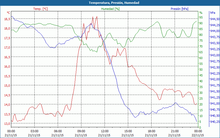
Task: Click the temperature axis value '16,5'
Action: pyautogui.click(x=7, y=57)
